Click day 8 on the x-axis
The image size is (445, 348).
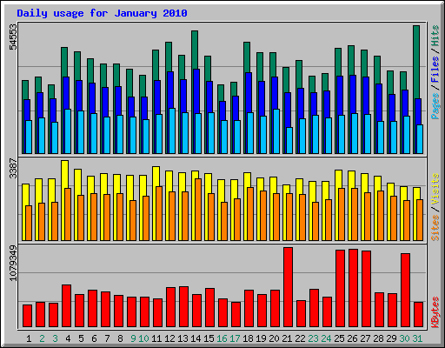pos(120,338)
